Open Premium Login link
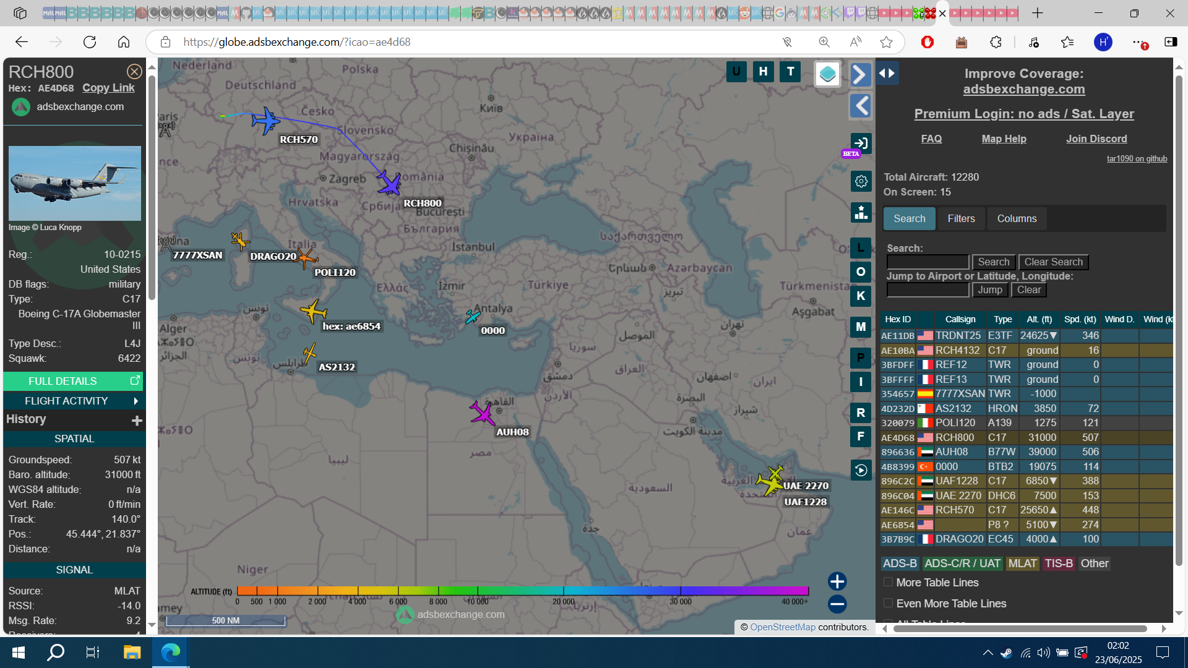Screen dimensions: 1188x668 pyautogui.click(x=1024, y=114)
